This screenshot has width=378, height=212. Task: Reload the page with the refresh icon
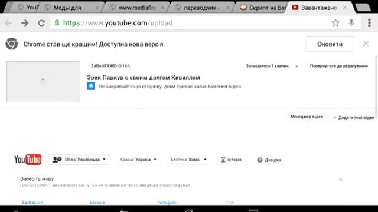[41, 23]
